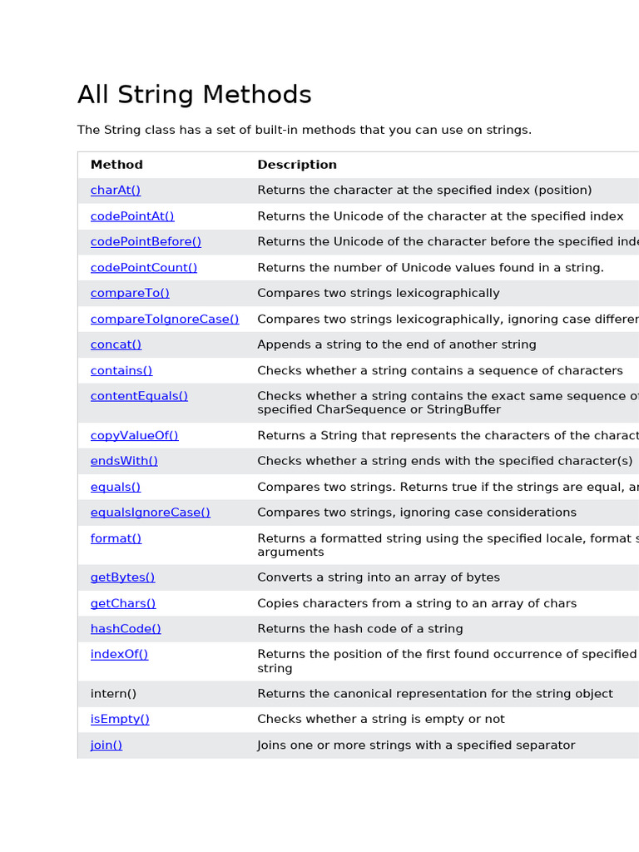
Task: Click the endsWith() method link
Action: point(124,461)
